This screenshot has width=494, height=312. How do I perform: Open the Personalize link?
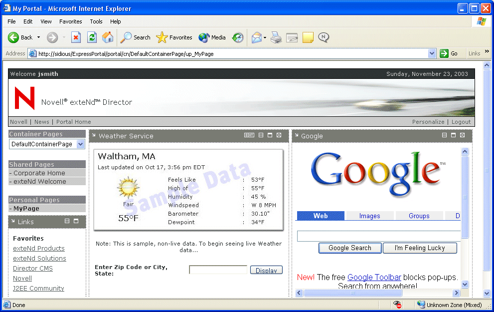pos(428,122)
